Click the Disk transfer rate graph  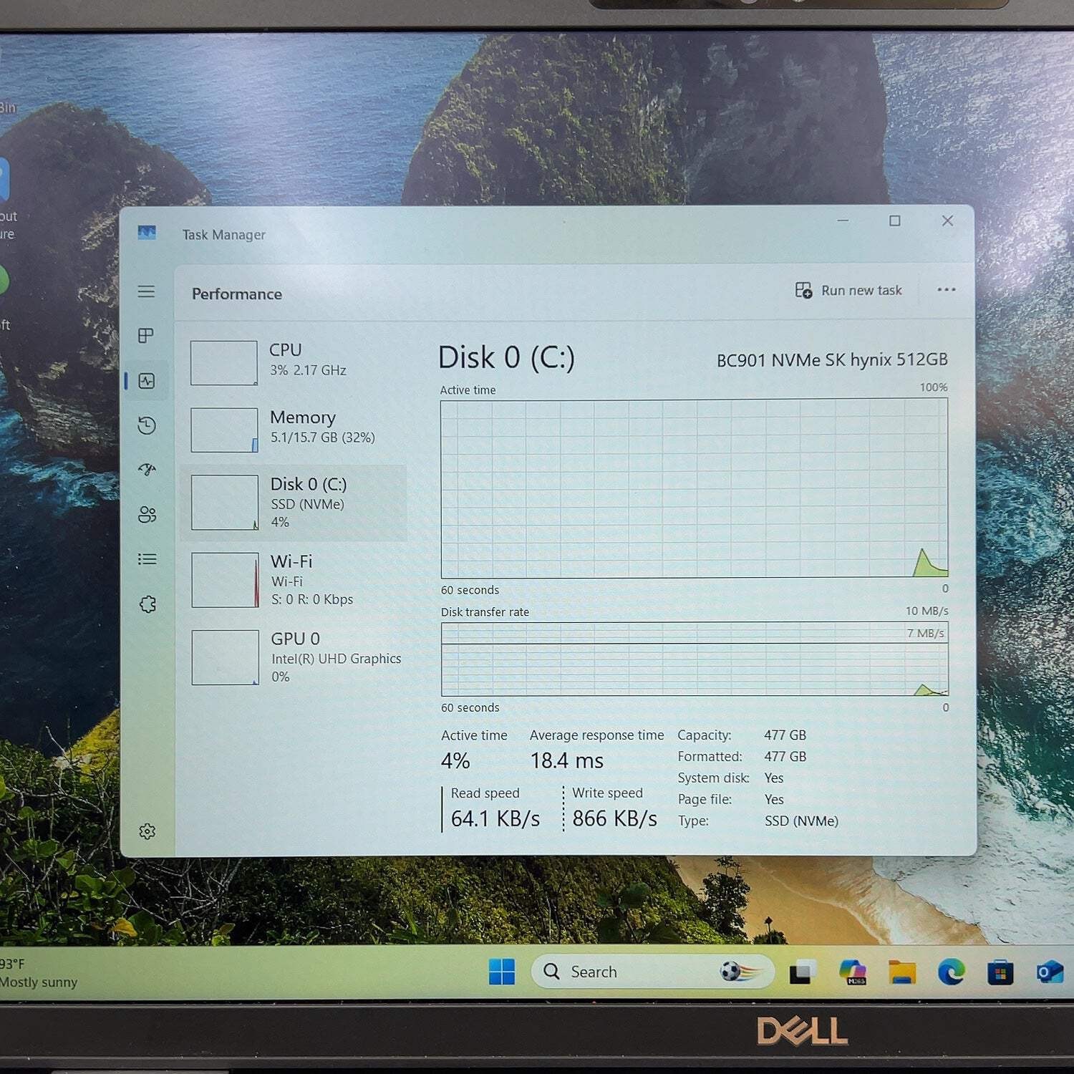point(695,659)
